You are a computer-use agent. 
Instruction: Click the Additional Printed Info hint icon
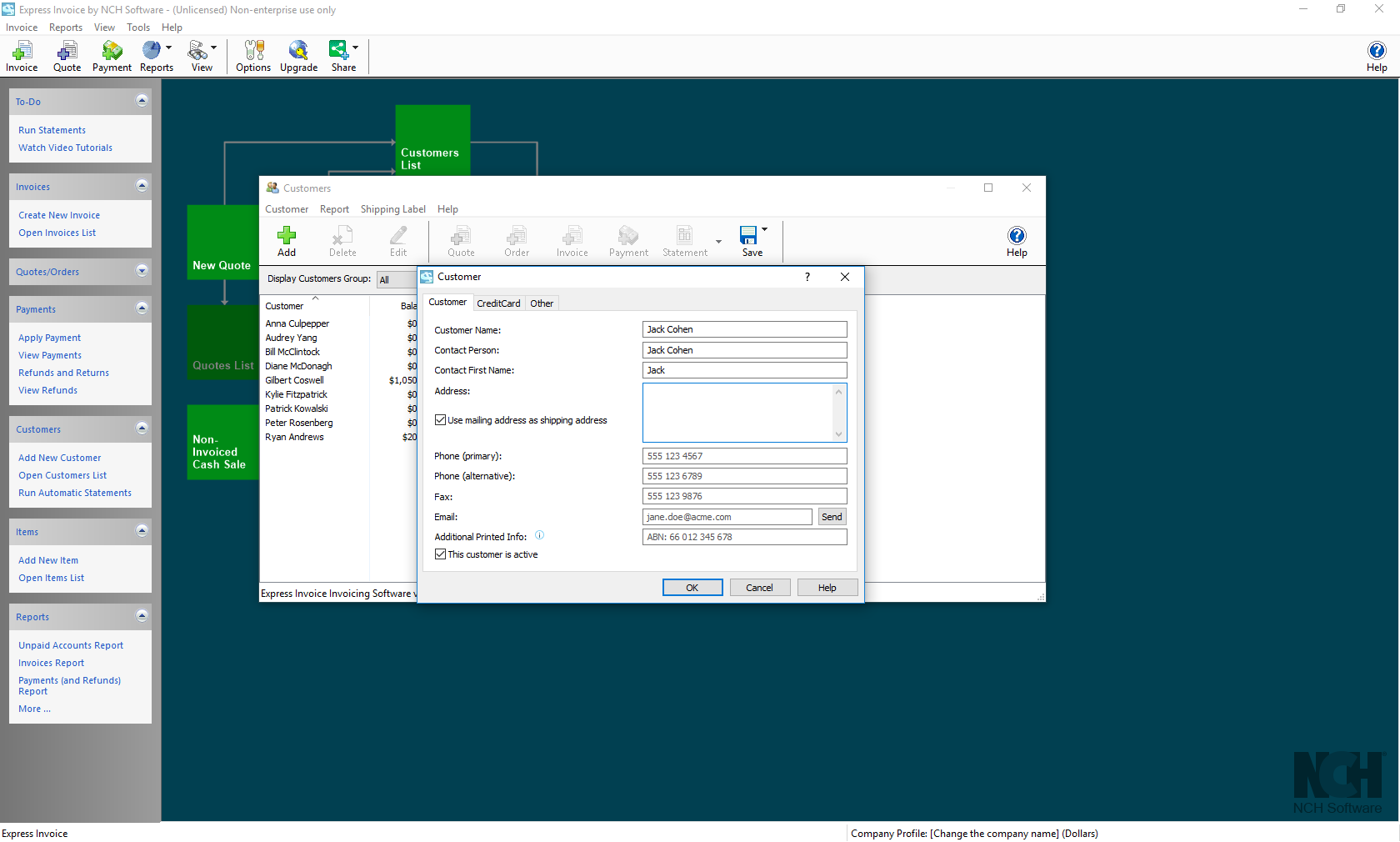539,535
